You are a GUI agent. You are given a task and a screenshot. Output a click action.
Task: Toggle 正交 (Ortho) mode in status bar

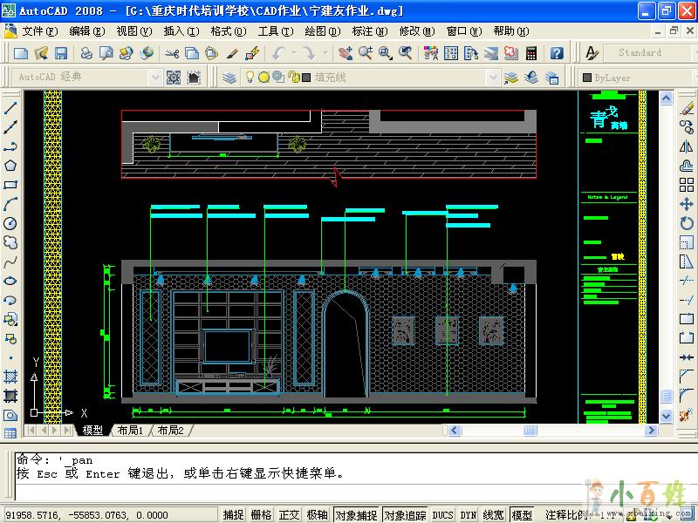click(289, 515)
